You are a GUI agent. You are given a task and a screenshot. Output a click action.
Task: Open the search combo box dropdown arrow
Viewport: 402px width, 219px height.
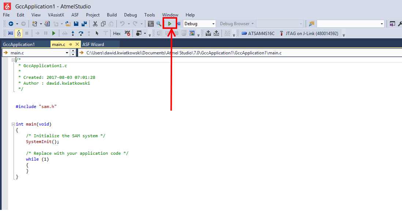[x=381, y=24]
